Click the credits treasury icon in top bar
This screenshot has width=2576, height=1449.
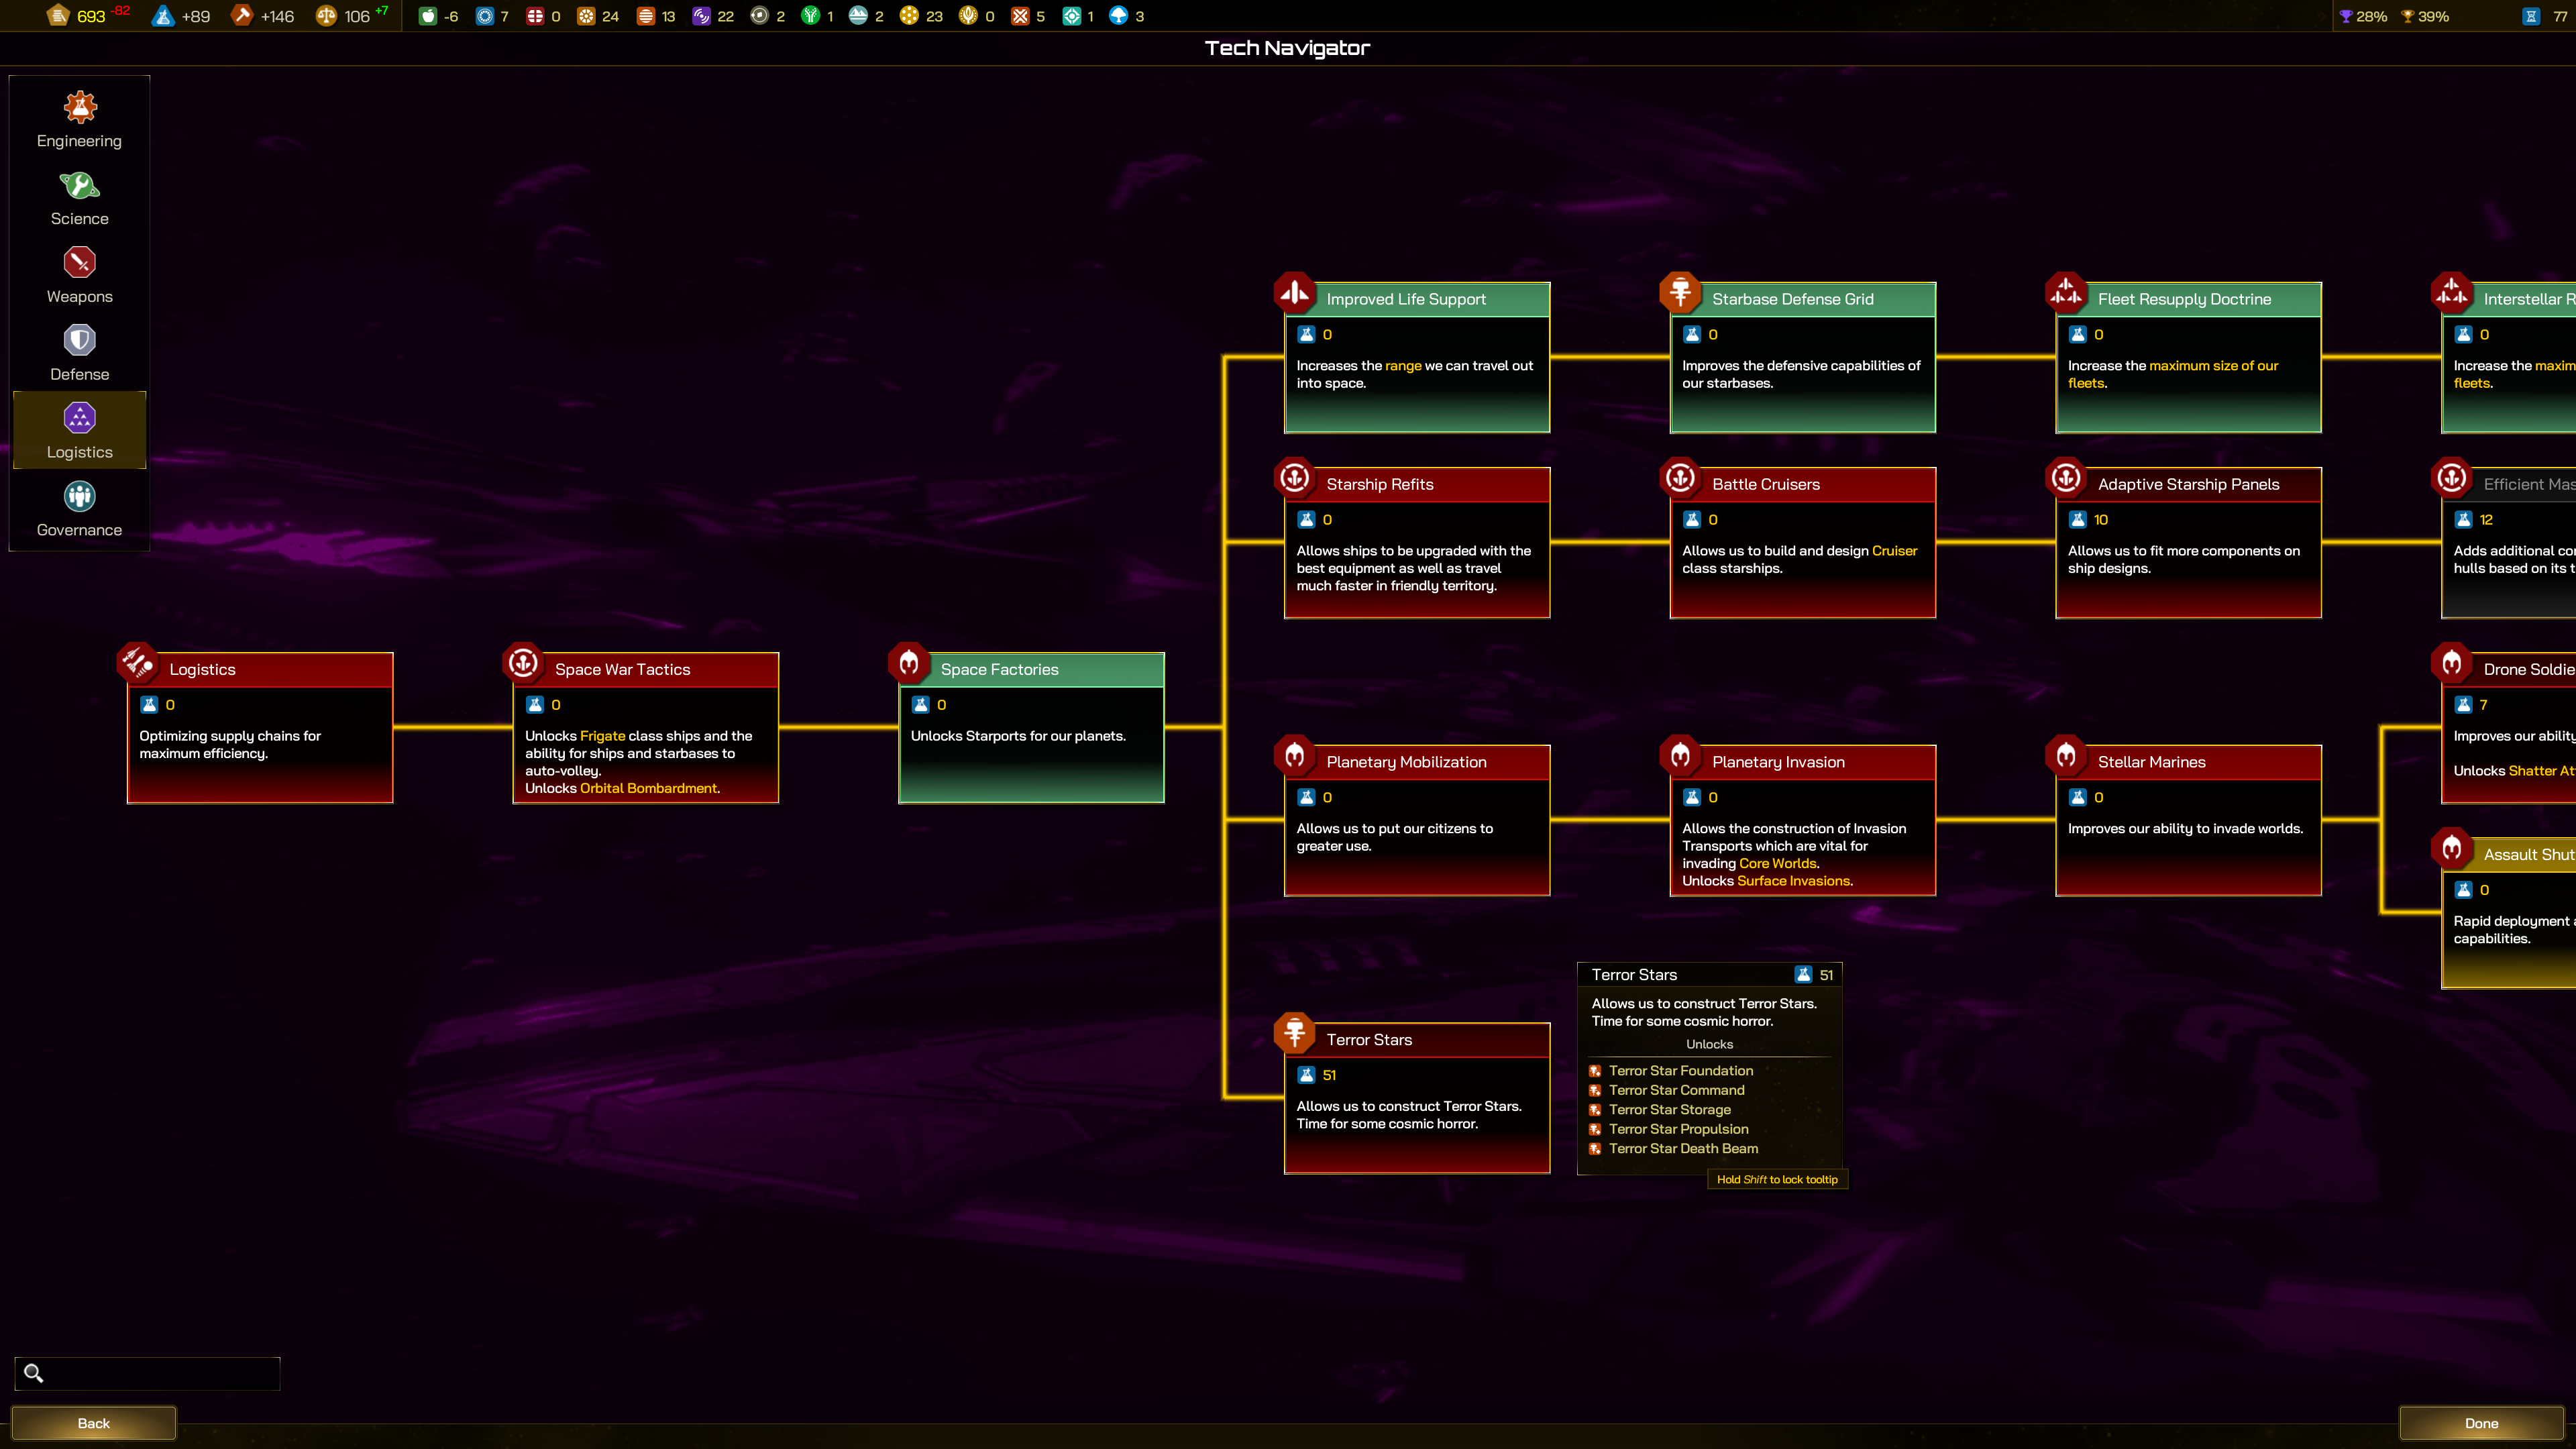(58, 16)
